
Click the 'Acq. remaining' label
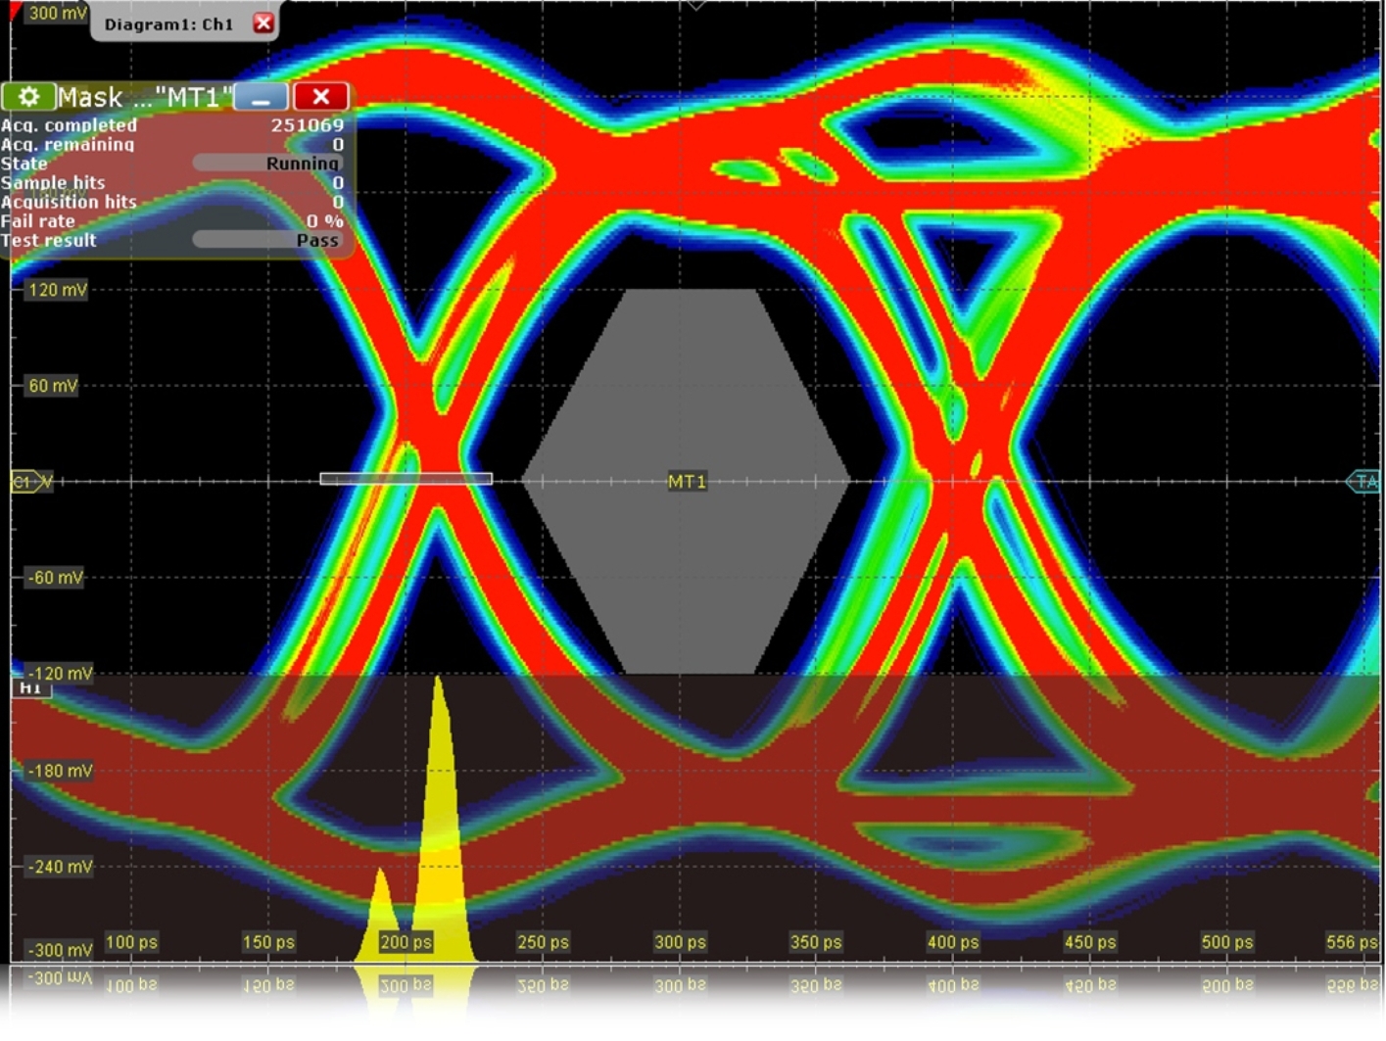(x=68, y=144)
